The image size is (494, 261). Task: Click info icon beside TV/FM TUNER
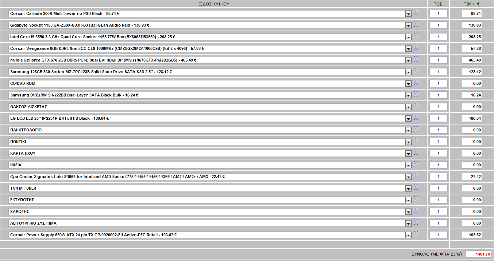416,187
